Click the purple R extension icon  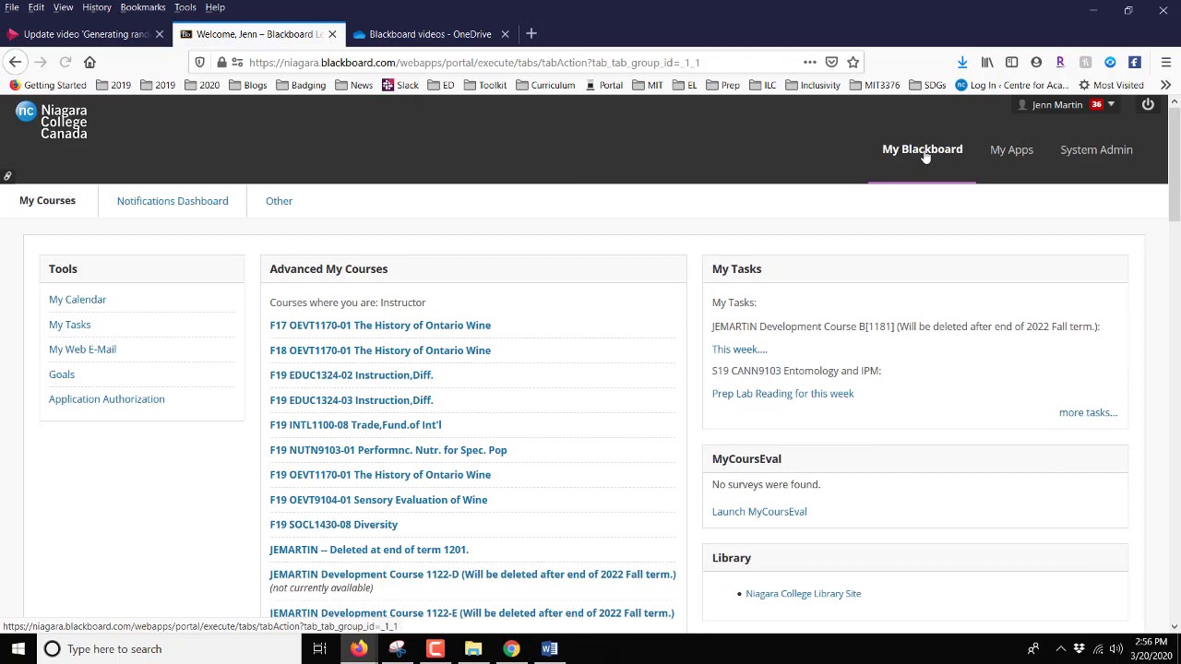click(x=1060, y=62)
